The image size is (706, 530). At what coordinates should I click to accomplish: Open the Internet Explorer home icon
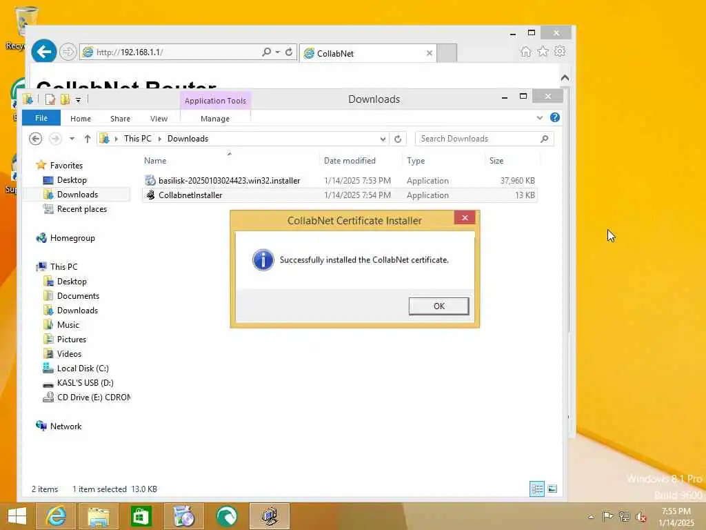click(525, 51)
